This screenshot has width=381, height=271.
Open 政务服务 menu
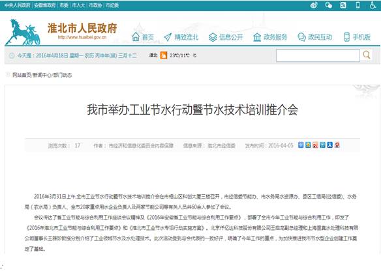[270, 37]
